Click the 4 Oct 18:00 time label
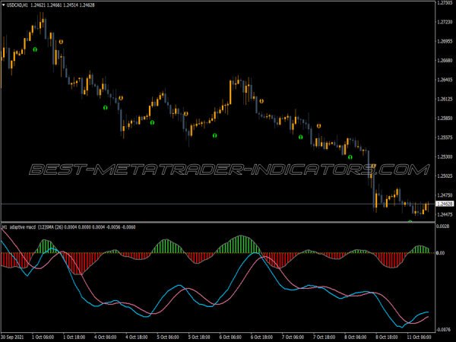This screenshot has height=342, width=456. (x=137, y=337)
